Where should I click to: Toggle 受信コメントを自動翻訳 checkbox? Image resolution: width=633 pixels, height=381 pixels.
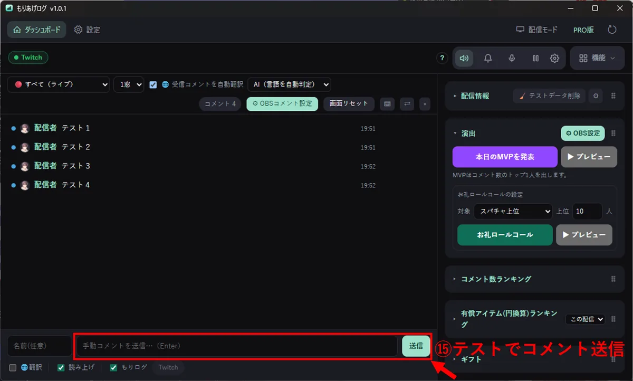(x=153, y=84)
